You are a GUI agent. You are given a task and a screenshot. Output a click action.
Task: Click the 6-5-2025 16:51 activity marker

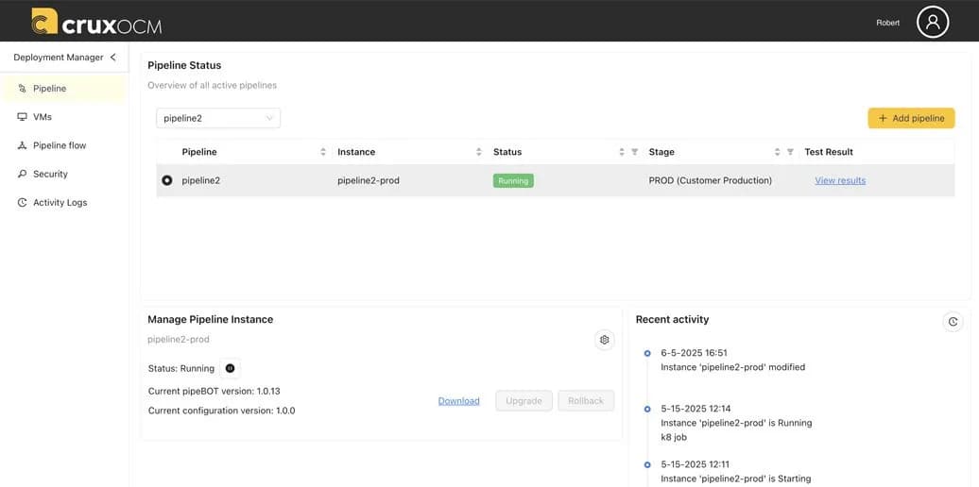pos(647,354)
